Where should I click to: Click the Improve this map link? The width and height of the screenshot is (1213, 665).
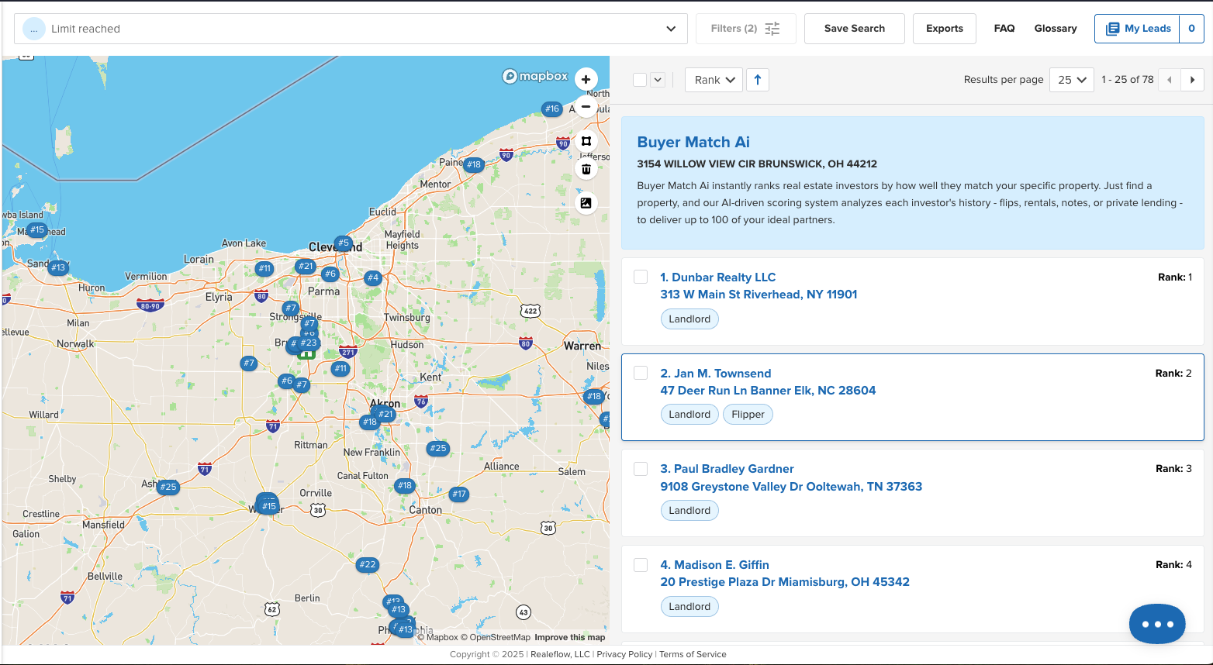(570, 637)
